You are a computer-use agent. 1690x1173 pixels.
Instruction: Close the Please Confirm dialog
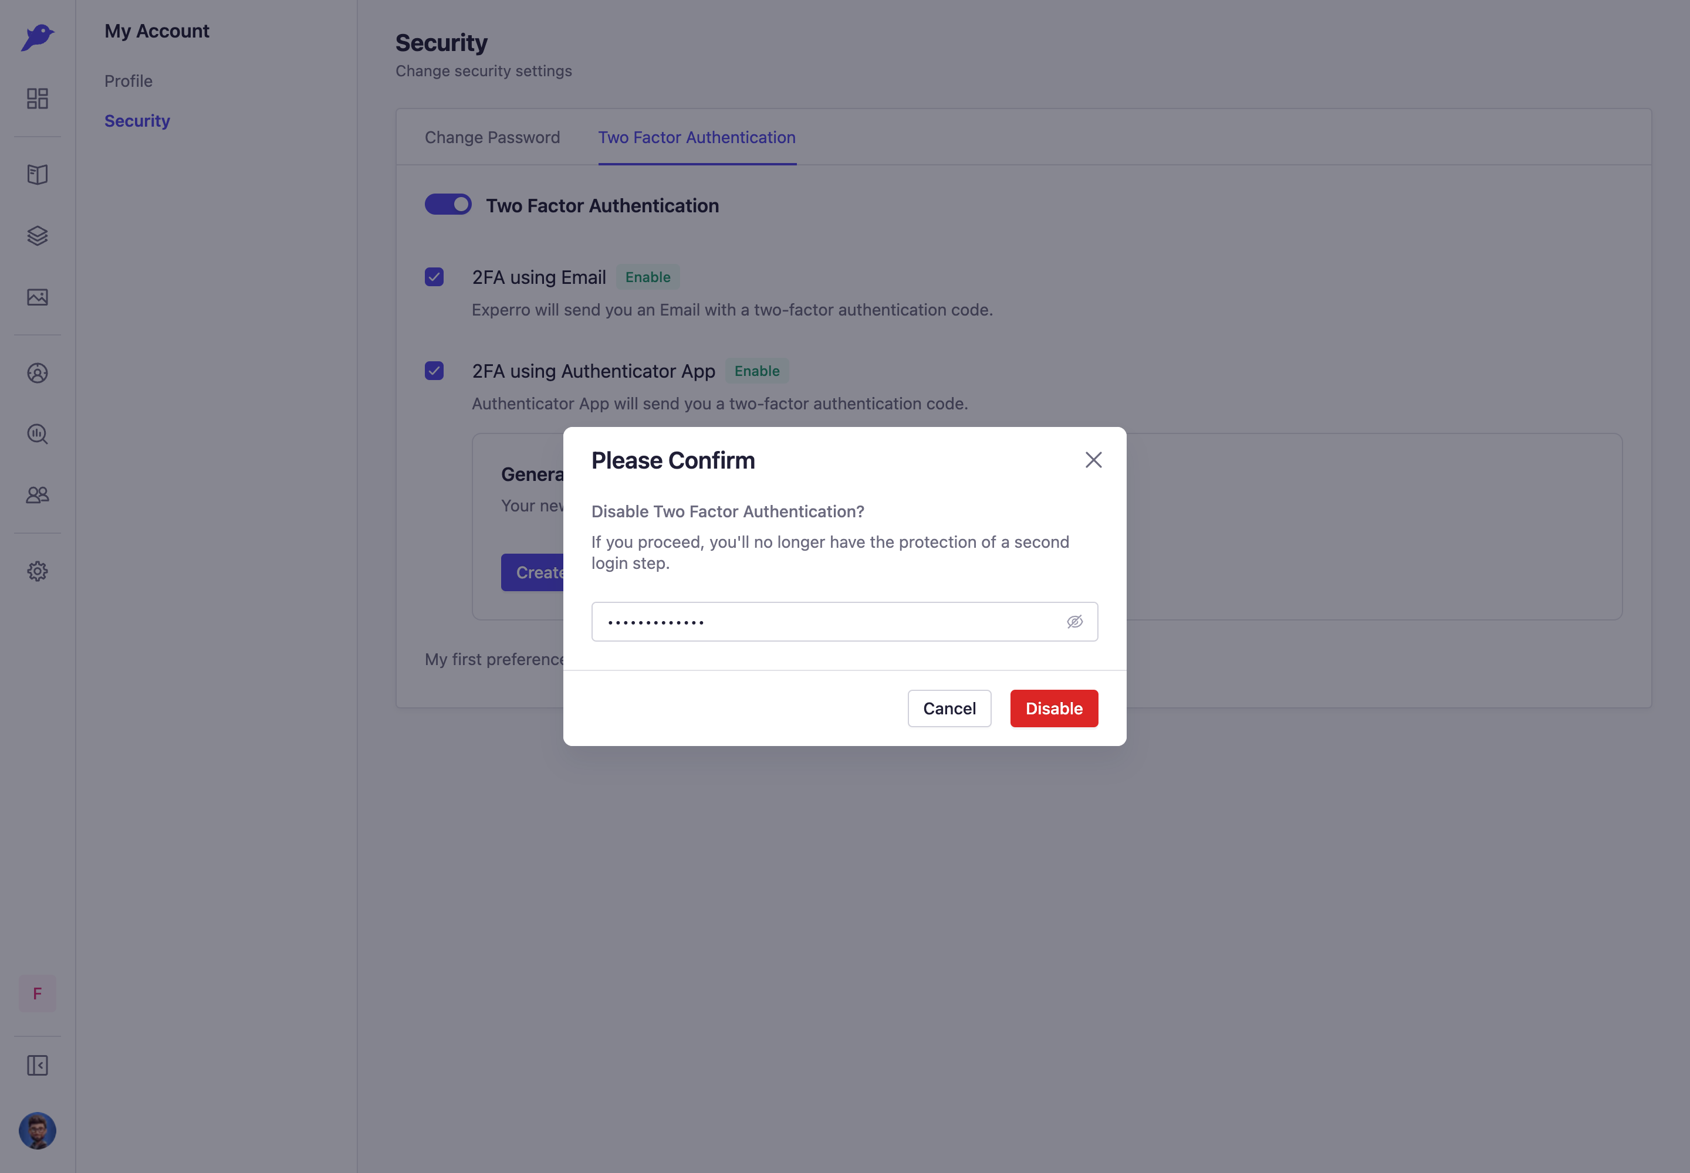(1094, 460)
